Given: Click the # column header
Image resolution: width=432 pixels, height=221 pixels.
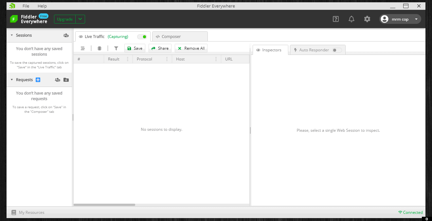Looking at the screenshot, I should click(89, 59).
